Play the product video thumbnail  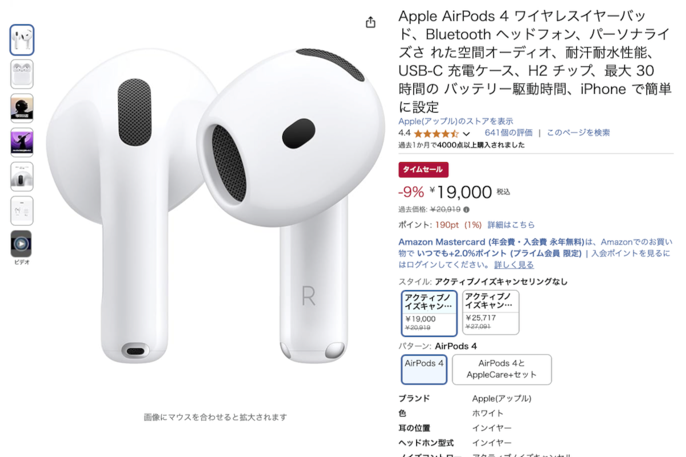coord(22,244)
